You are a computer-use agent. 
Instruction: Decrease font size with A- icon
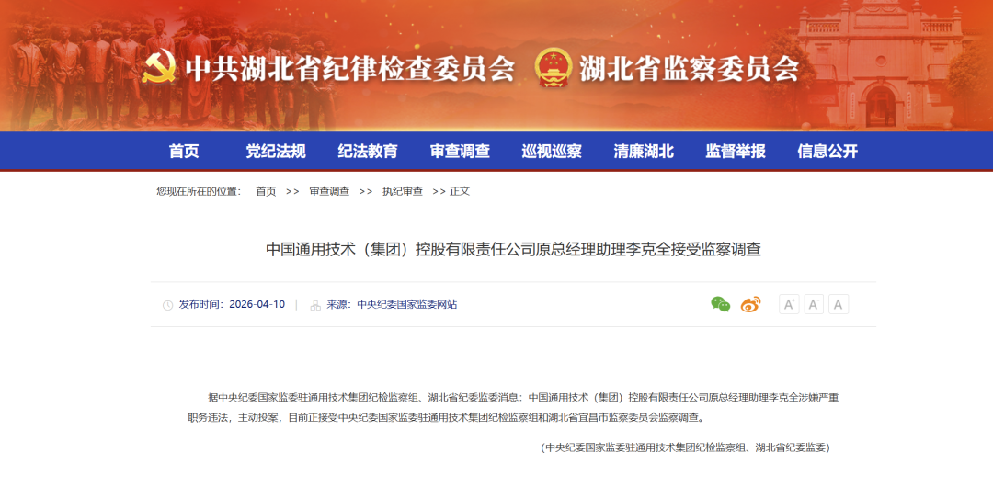click(x=814, y=305)
